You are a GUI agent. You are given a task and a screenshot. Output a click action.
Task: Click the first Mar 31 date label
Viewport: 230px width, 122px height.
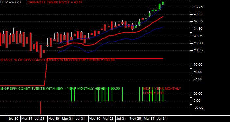pos(27,119)
